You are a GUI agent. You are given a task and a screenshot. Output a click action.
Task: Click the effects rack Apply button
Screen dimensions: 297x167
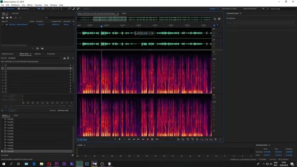point(13,110)
